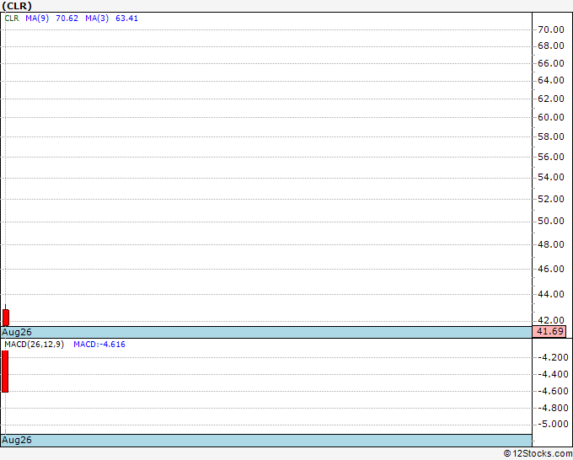Click the 48.00 price axis label
573x460 pixels.
[x=551, y=244]
